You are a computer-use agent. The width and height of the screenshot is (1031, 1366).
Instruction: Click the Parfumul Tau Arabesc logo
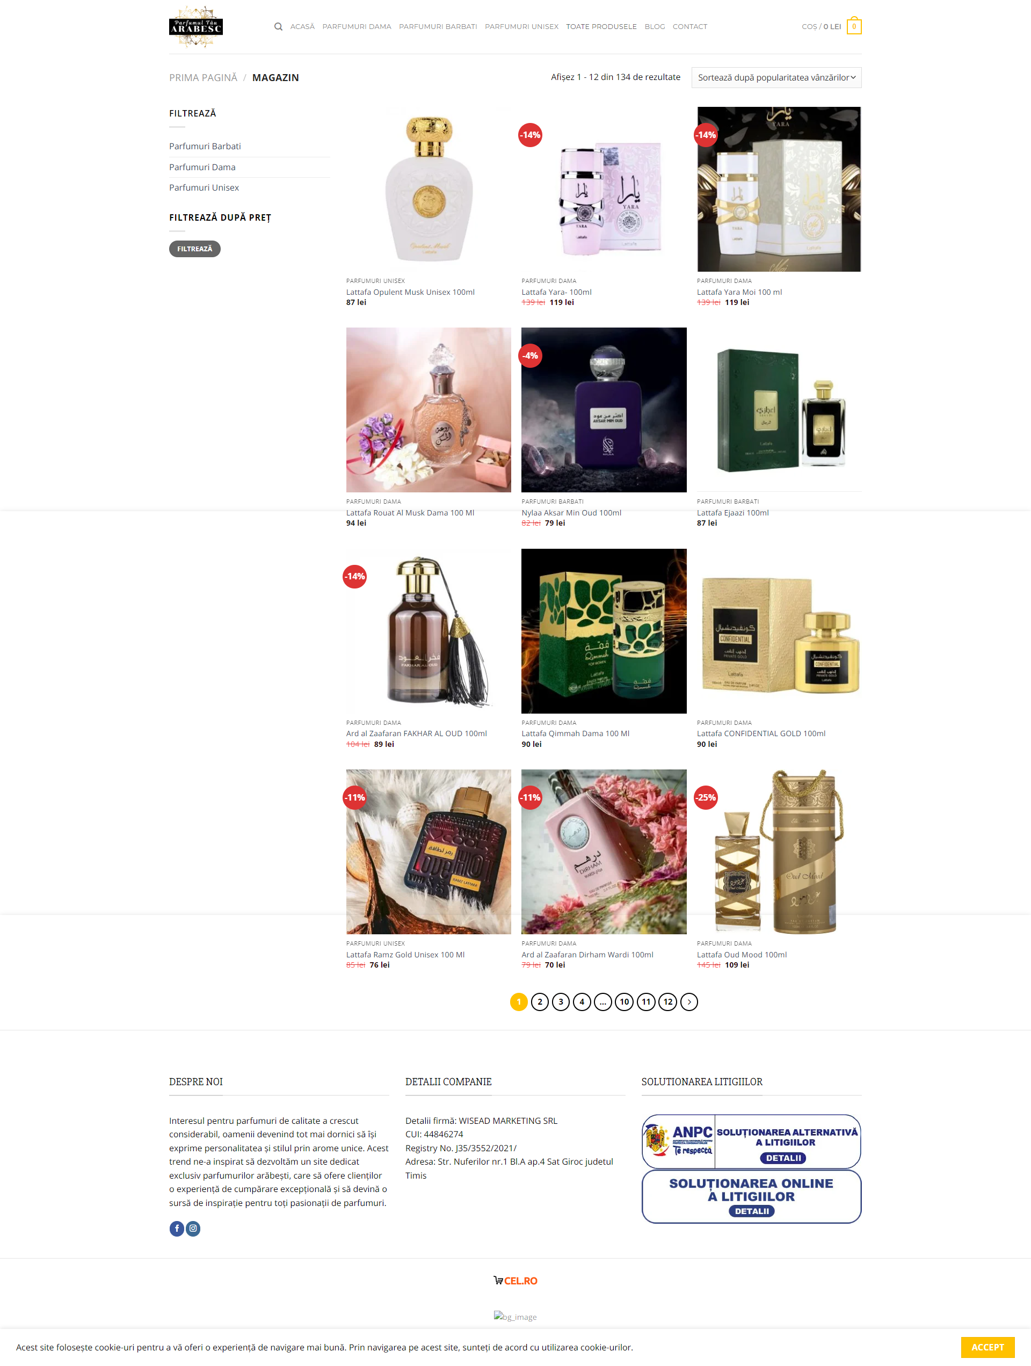[196, 27]
